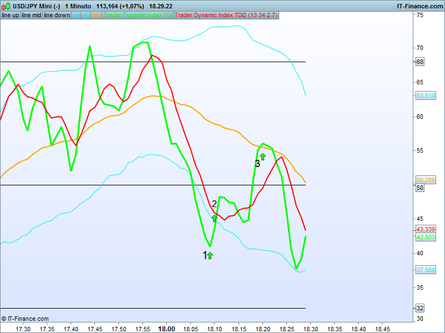Click the 18.15 time axis label
The width and height of the screenshot is (445, 333).
[x=239, y=329]
